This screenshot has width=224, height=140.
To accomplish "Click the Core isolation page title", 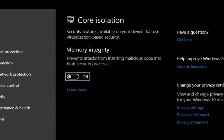I will pyautogui.click(x=101, y=20).
